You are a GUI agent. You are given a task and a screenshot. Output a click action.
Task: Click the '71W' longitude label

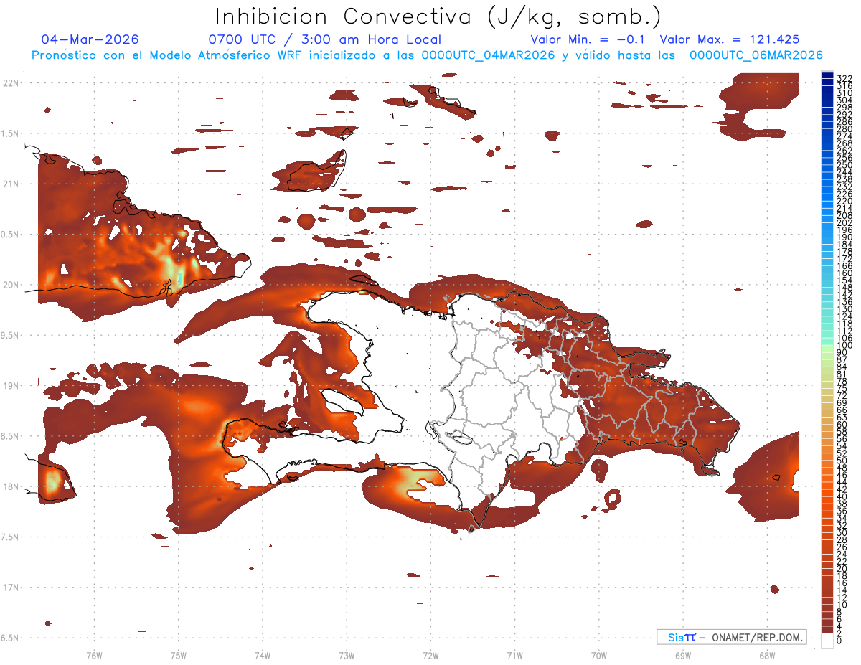[x=514, y=654]
